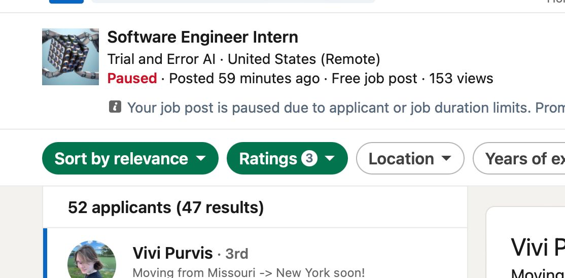The image size is (565, 278).
Task: Click the search bar at the top
Action: click(x=233, y=2)
